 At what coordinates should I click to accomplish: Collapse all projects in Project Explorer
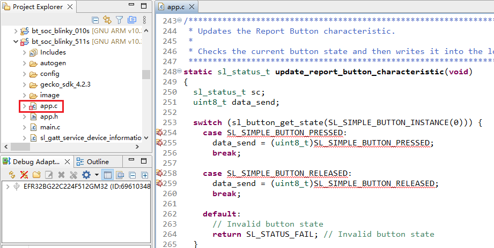95,20
